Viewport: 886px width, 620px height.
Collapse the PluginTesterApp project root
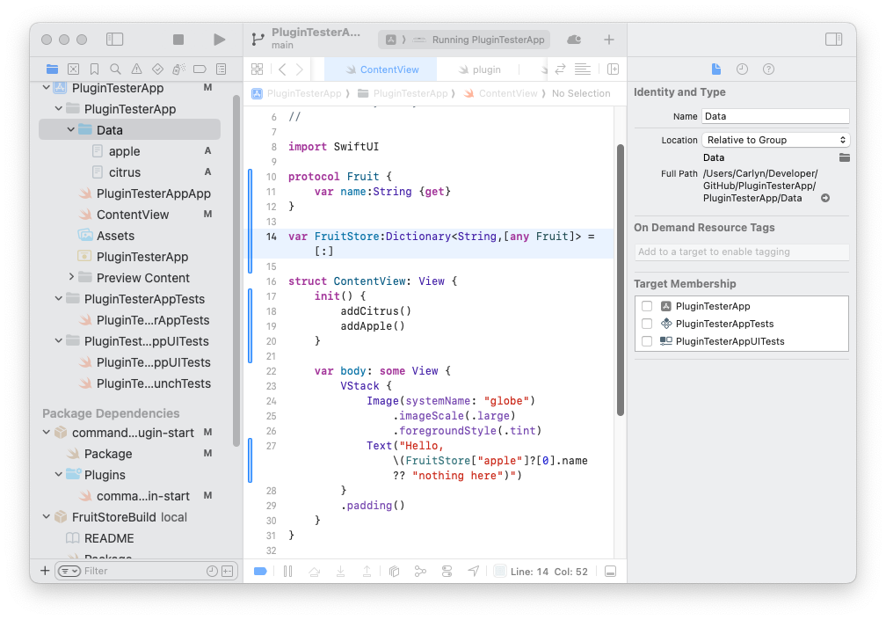click(47, 88)
